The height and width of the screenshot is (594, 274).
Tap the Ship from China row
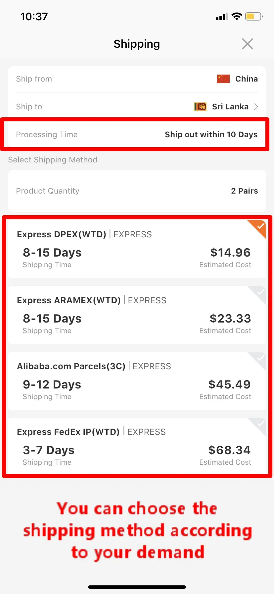point(137,79)
